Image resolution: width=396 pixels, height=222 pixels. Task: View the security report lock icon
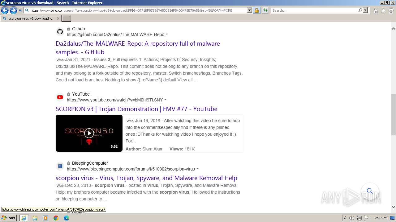coord(256,10)
